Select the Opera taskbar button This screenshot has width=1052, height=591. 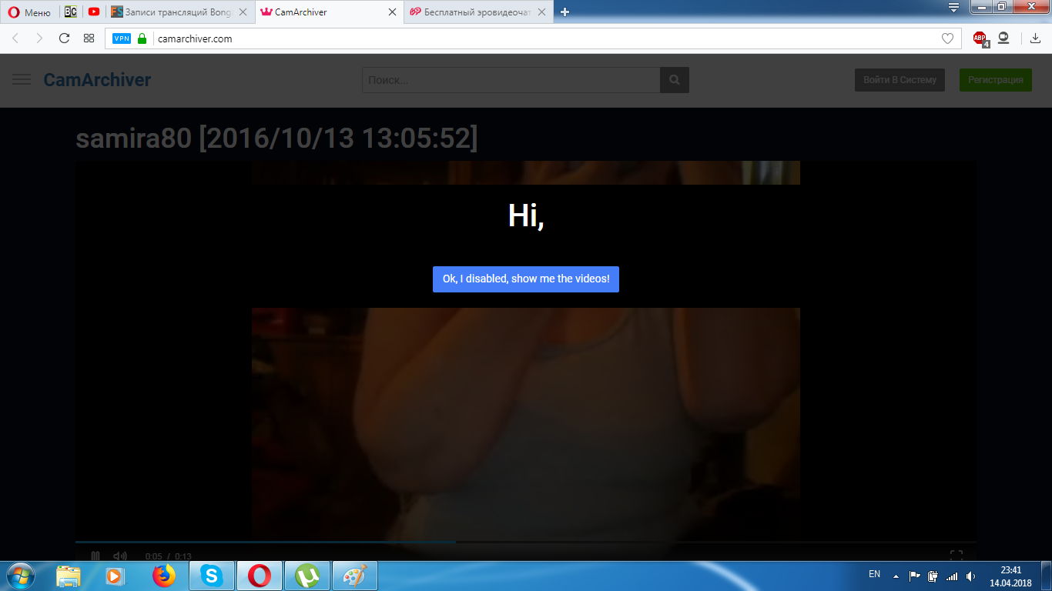260,576
